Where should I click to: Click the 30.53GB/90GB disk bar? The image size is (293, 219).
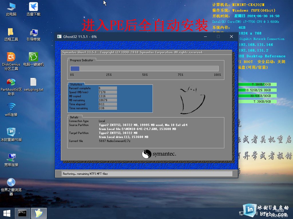pyautogui.click(x=258, y=96)
